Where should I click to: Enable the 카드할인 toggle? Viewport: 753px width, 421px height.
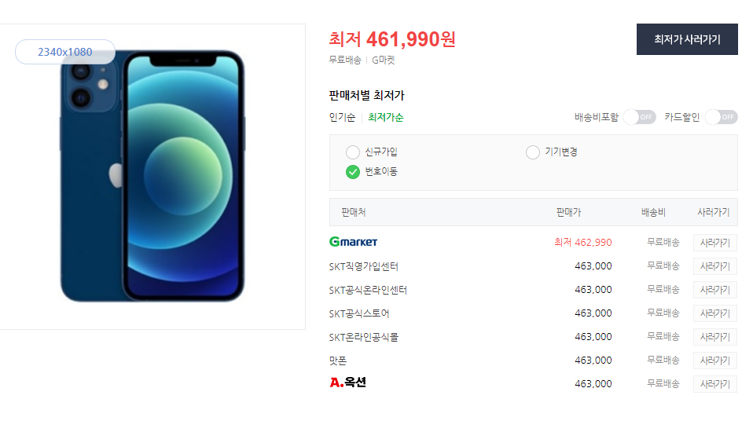722,117
